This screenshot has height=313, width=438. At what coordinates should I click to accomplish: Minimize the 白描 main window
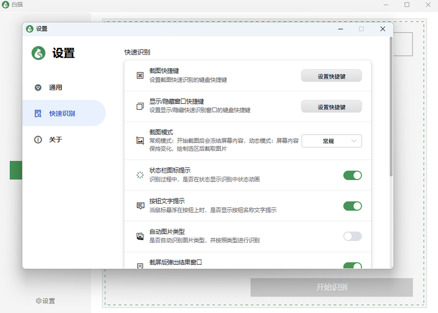pos(386,5)
